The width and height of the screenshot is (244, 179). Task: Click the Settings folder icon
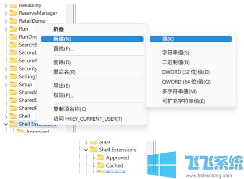[13, 77]
